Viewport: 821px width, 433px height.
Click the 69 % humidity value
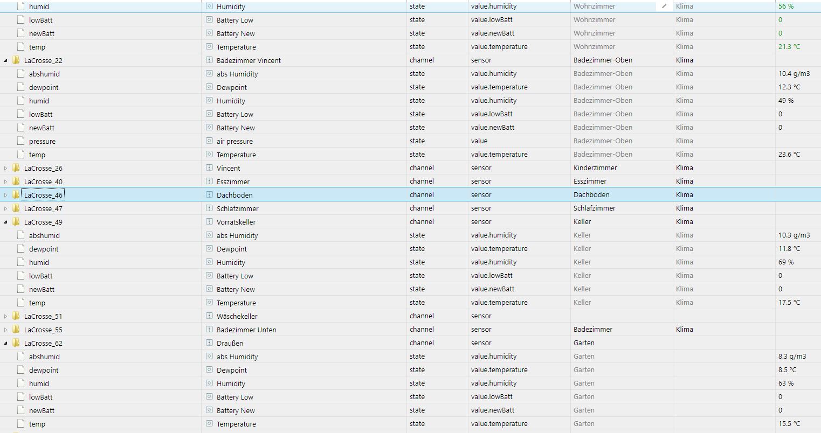tap(786, 262)
